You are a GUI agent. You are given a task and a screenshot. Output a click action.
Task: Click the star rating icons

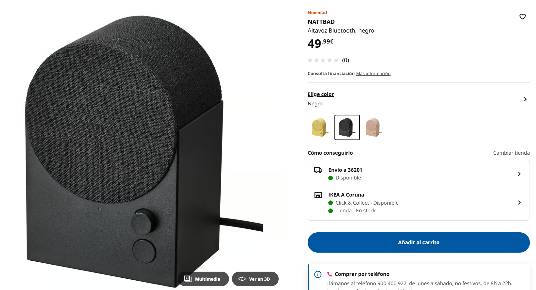(x=323, y=60)
